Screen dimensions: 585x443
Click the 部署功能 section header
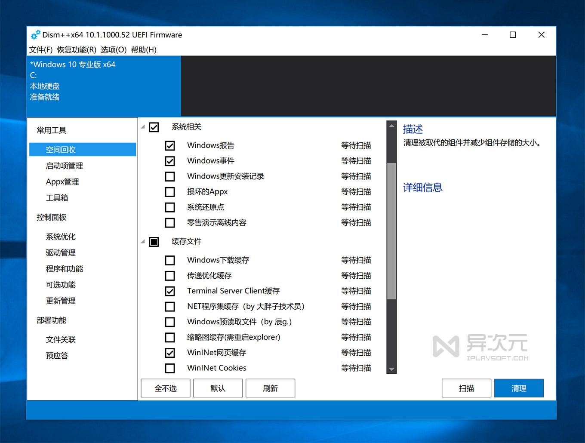pos(51,320)
